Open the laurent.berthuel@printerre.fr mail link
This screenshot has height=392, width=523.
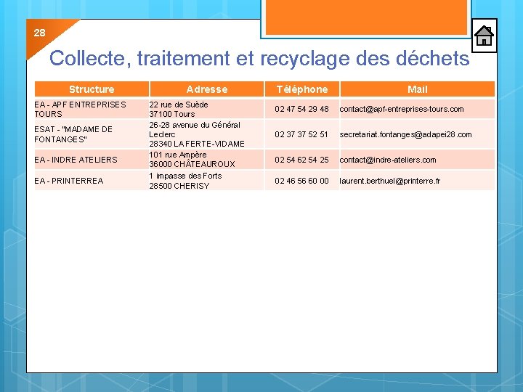(x=390, y=181)
